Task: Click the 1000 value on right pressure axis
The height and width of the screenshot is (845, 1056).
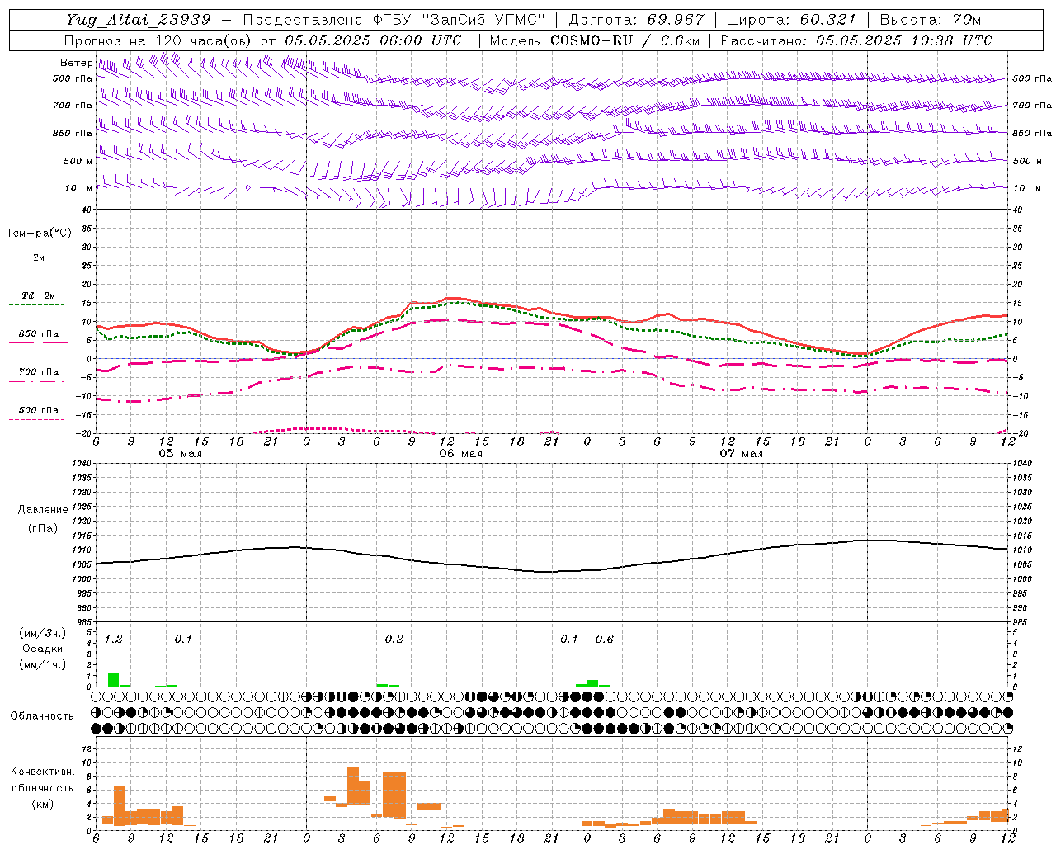Action: click(1022, 579)
